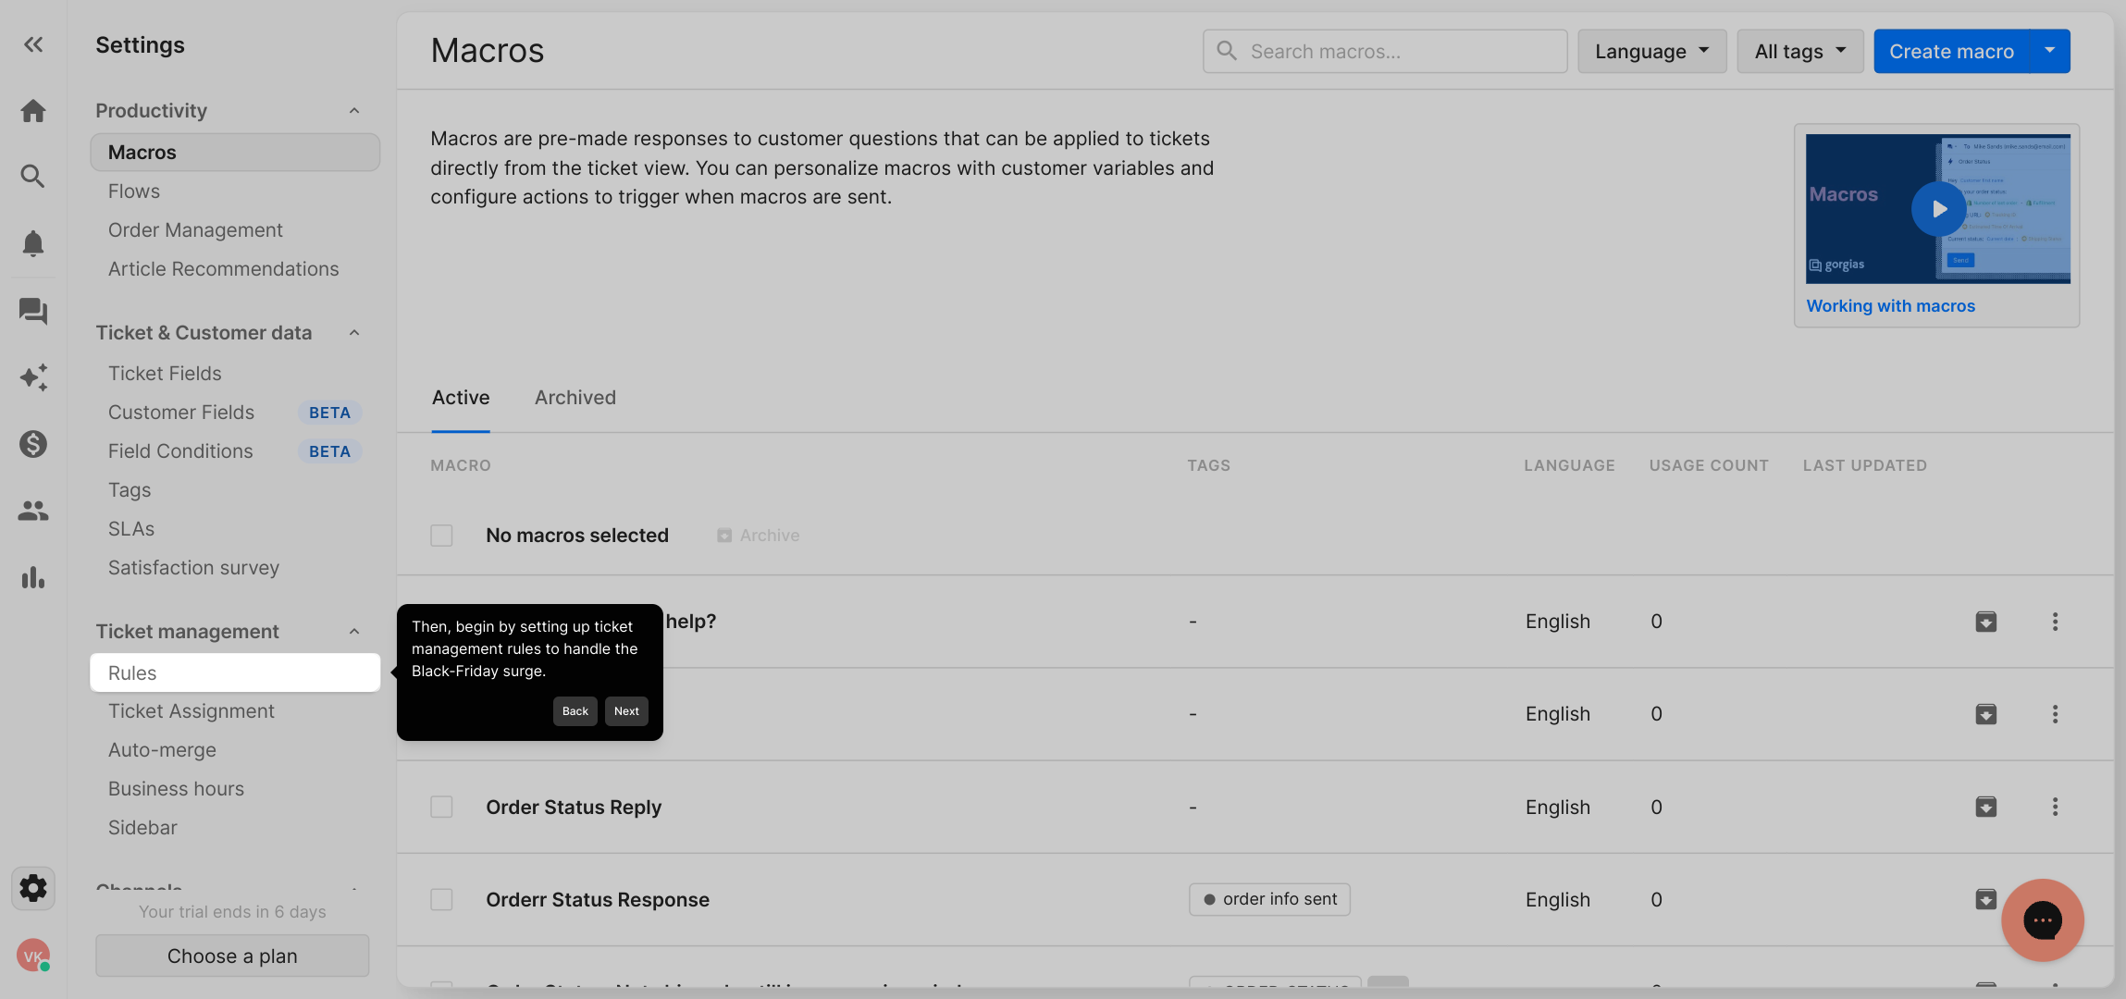2126x999 pixels.
Task: Switch to the Archived tab
Action: [575, 398]
